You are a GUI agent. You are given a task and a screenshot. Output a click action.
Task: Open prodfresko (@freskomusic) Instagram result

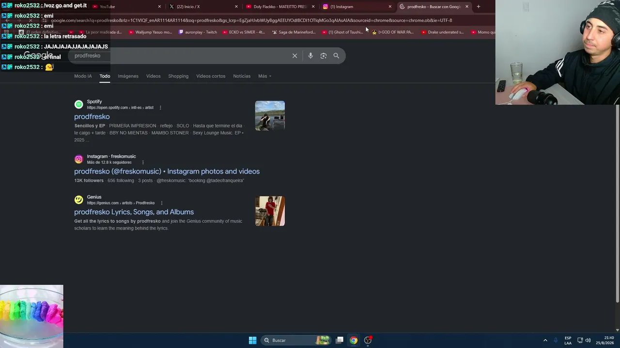[x=167, y=172]
